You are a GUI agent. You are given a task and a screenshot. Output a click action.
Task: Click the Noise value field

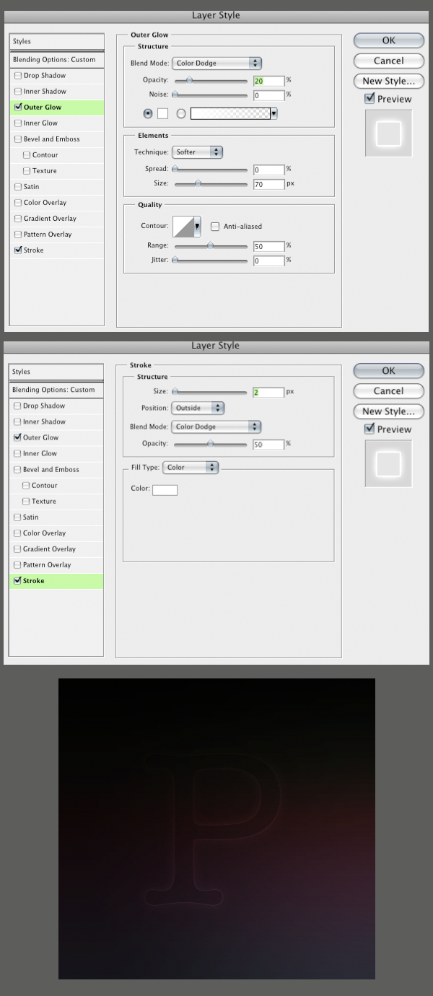tap(268, 95)
